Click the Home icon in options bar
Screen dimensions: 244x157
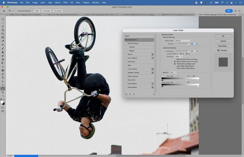click(3, 11)
